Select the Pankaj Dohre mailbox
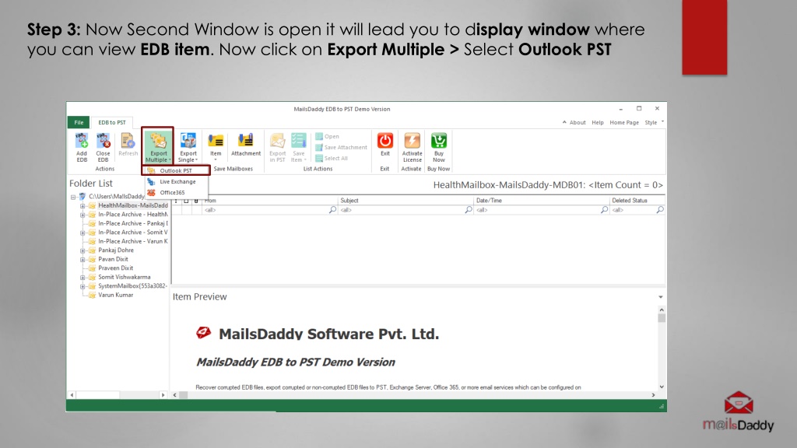The image size is (797, 448). click(x=116, y=250)
